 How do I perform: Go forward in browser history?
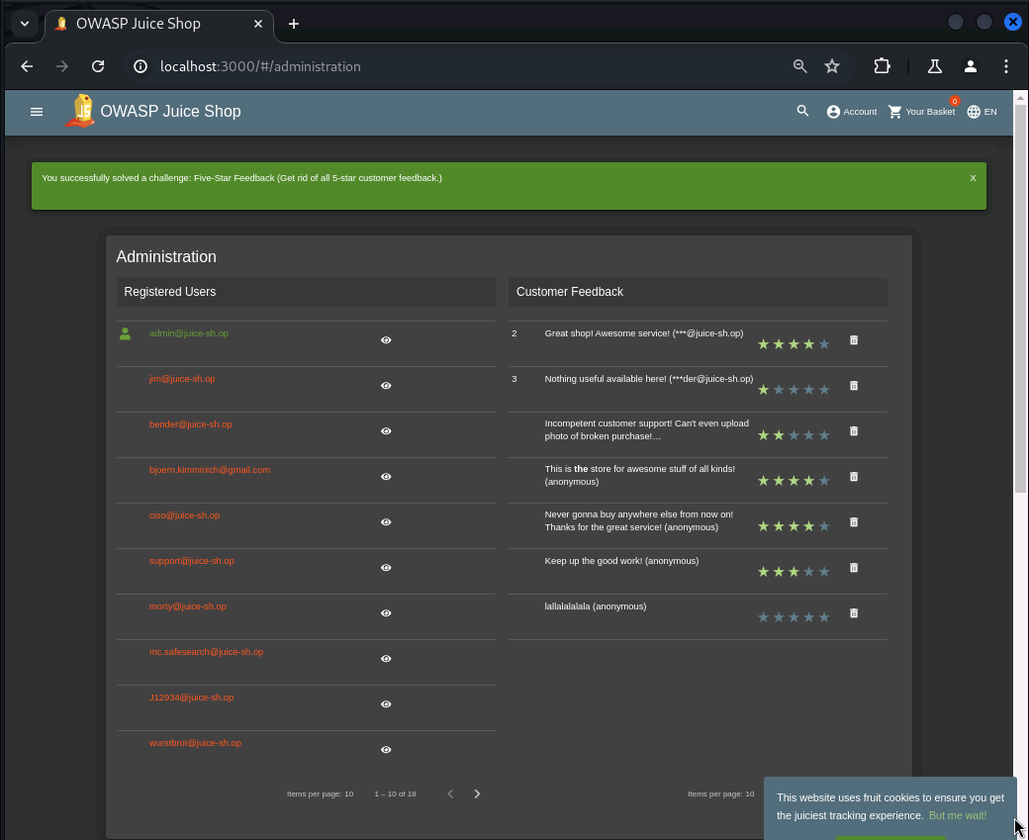(x=62, y=66)
